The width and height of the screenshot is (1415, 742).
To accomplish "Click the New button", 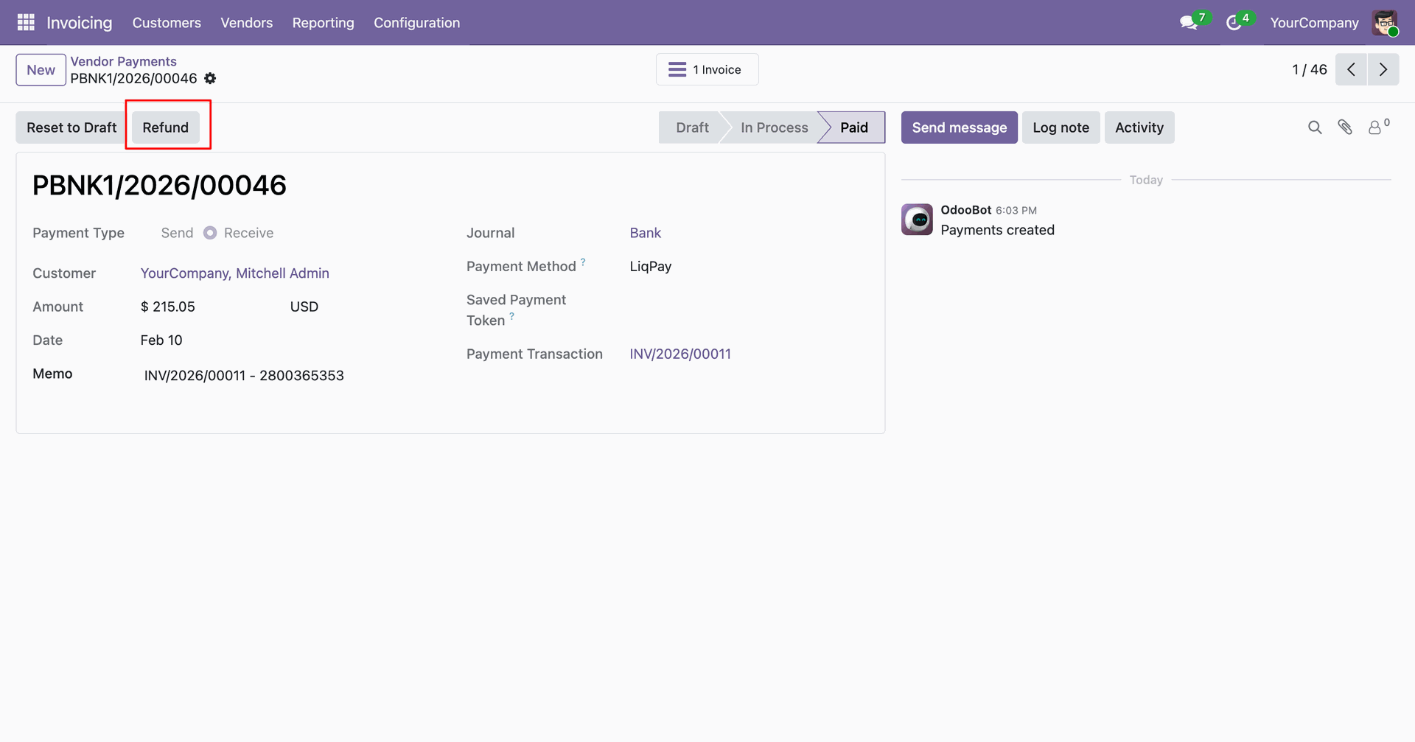I will 41,70.
